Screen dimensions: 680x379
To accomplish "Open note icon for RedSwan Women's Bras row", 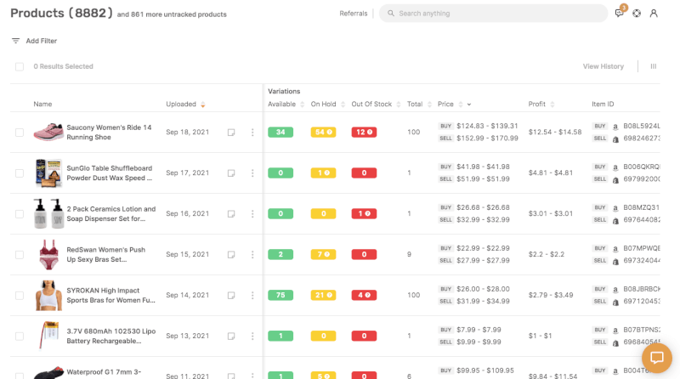I will click(231, 255).
